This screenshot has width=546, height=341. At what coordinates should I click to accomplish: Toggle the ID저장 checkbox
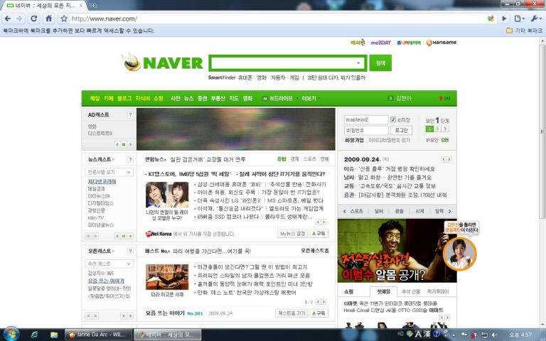click(393, 119)
